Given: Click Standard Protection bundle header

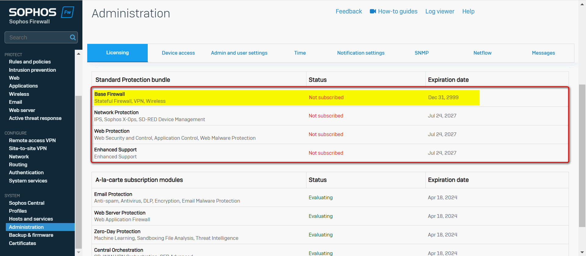Looking at the screenshot, I should tap(133, 80).
